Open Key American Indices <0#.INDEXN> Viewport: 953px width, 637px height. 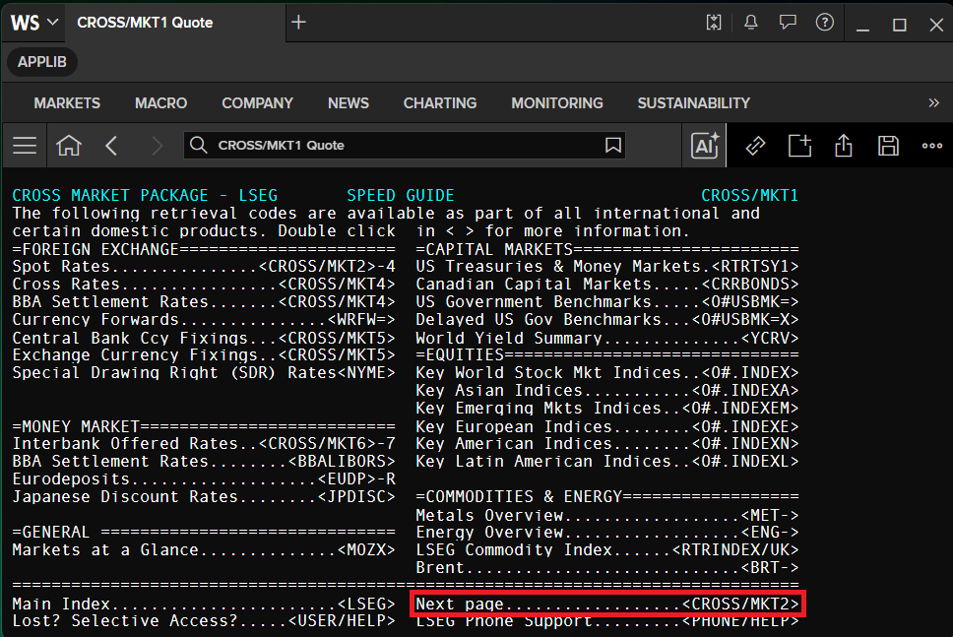tap(745, 443)
